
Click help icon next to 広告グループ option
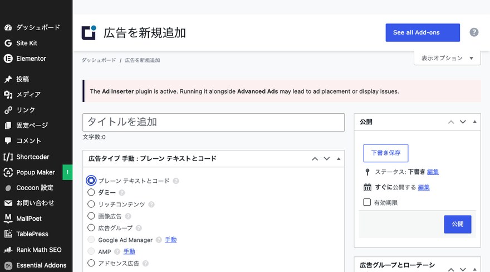click(x=139, y=228)
